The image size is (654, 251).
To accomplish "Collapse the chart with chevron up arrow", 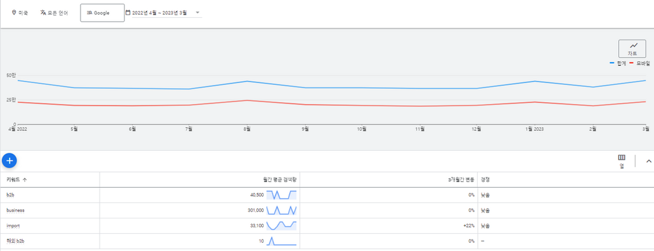I will point(649,161).
